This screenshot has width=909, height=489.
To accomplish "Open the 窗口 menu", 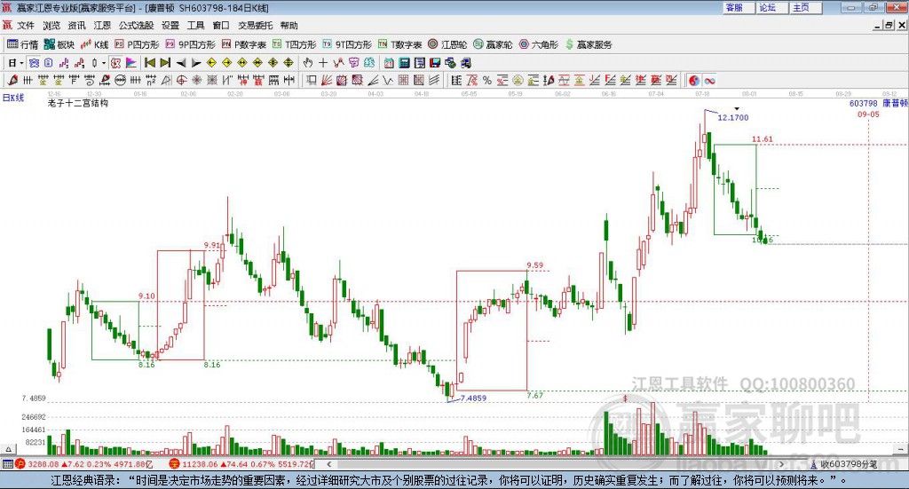I will click(x=221, y=26).
